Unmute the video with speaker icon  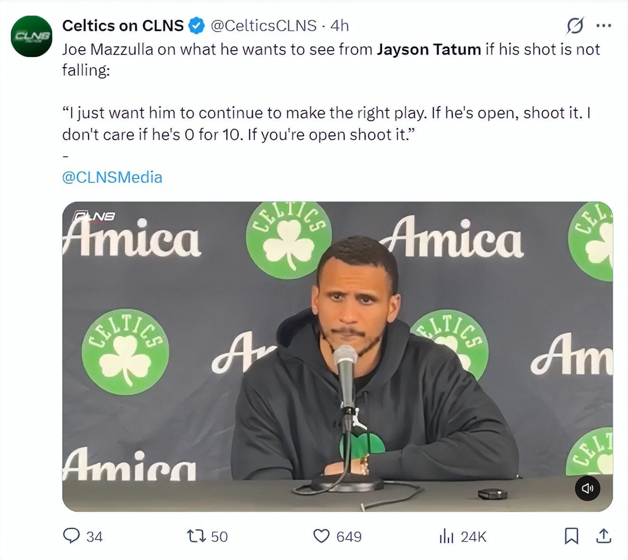[x=588, y=488]
